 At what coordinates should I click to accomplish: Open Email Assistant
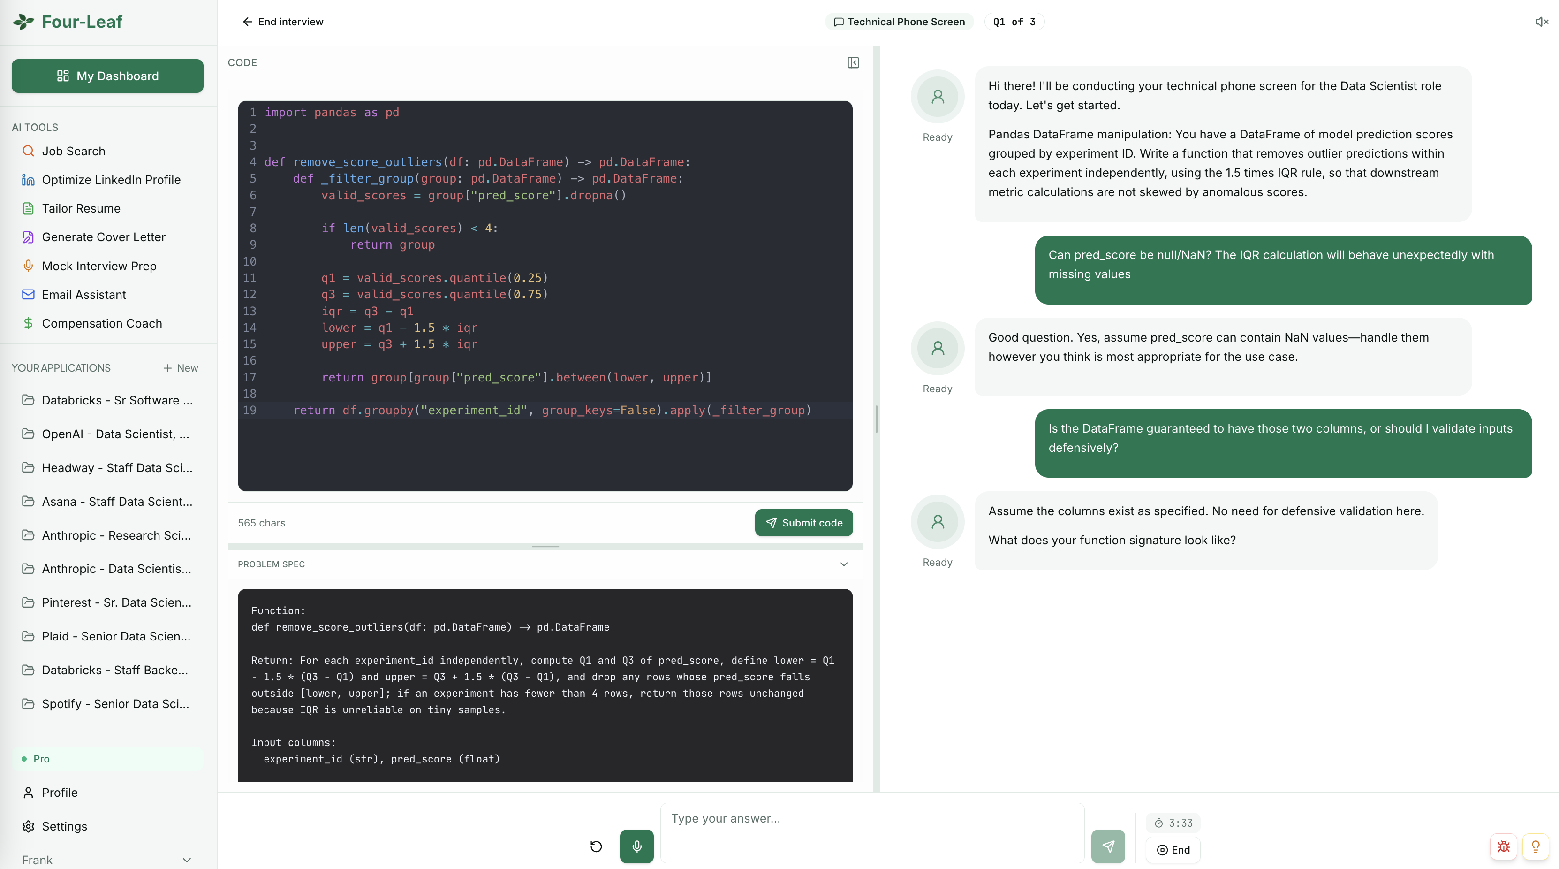point(83,294)
